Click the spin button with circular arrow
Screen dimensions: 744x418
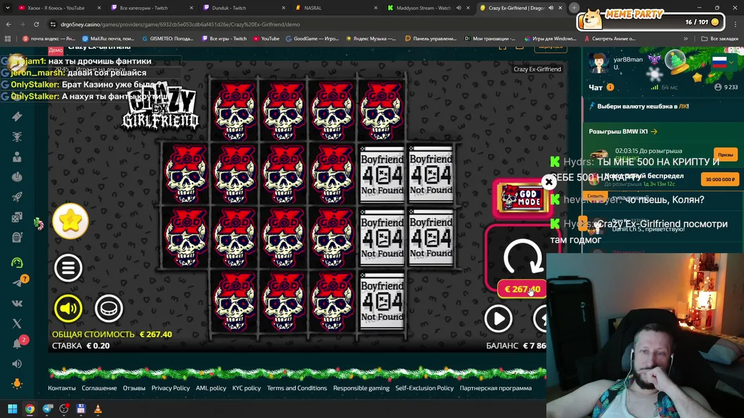523,257
